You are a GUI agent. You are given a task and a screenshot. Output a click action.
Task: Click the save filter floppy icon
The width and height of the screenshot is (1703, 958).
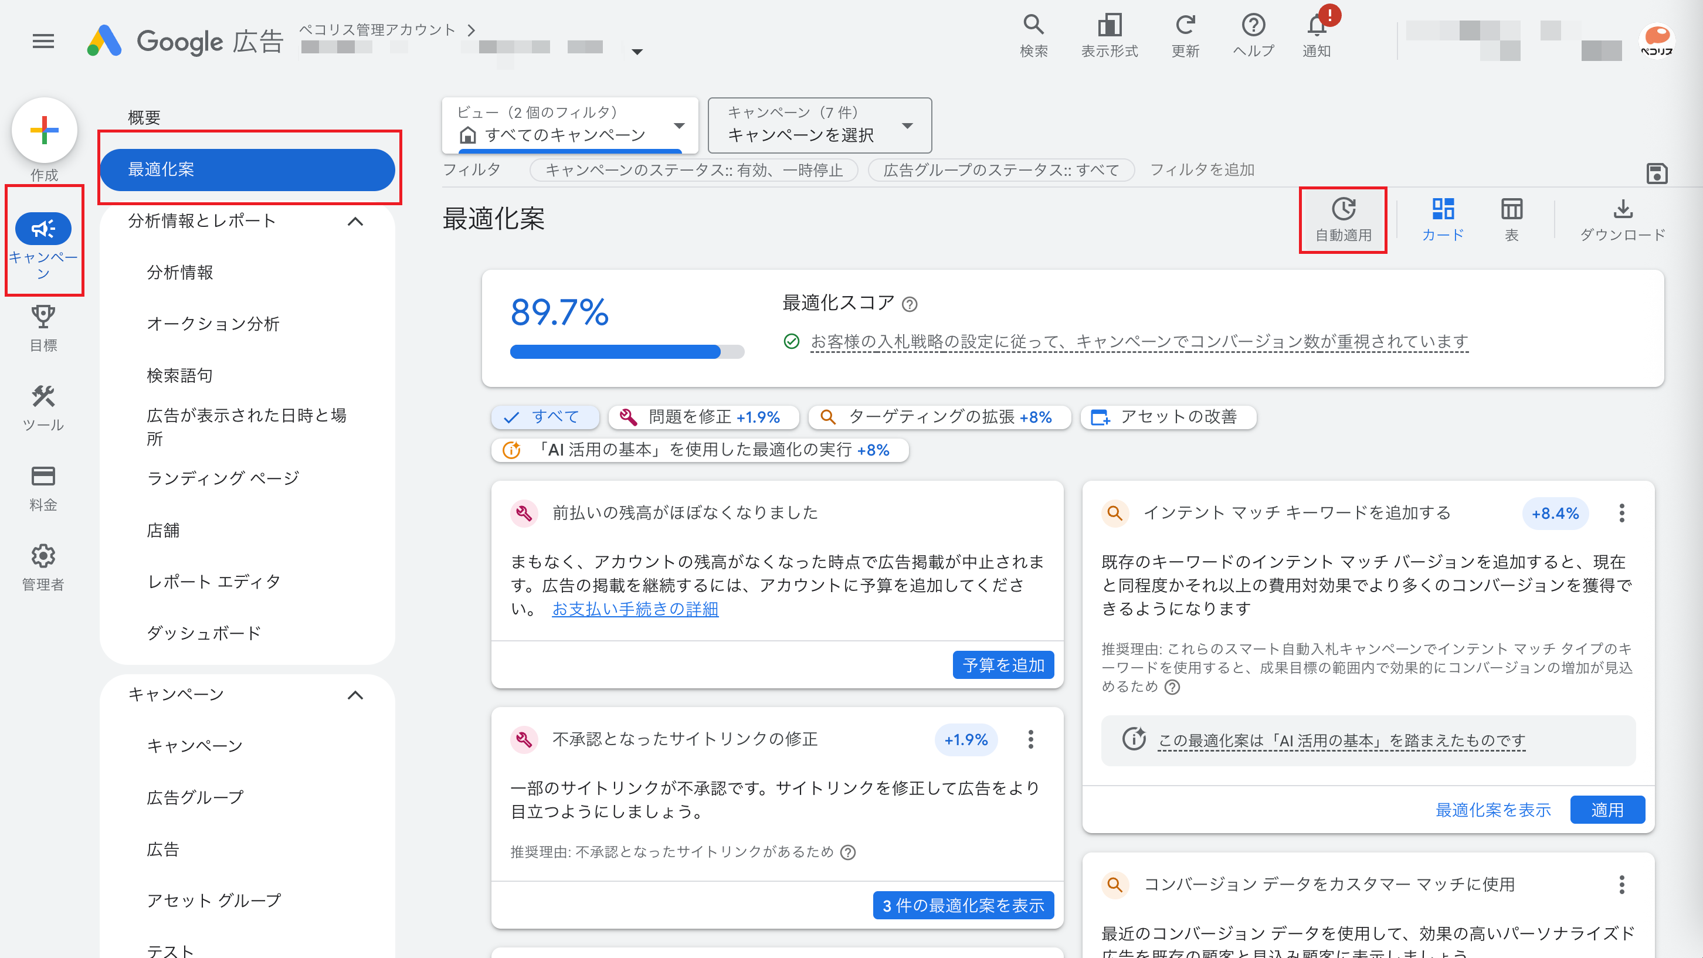(1657, 173)
